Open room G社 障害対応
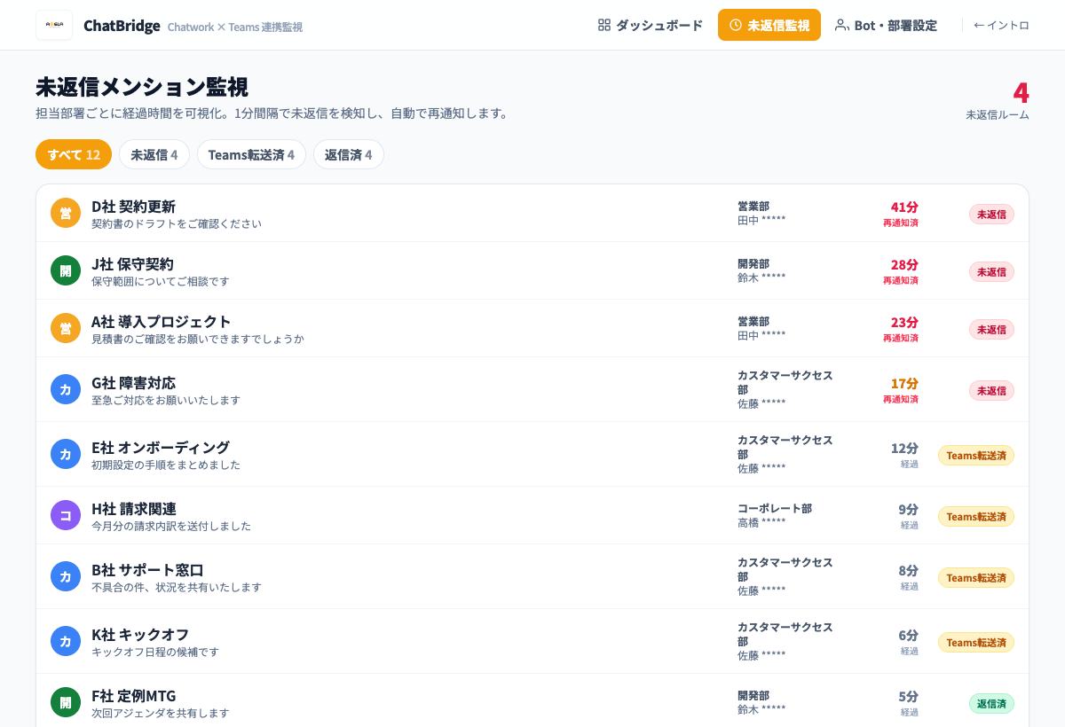The height and width of the screenshot is (727, 1065). pyautogui.click(x=532, y=389)
